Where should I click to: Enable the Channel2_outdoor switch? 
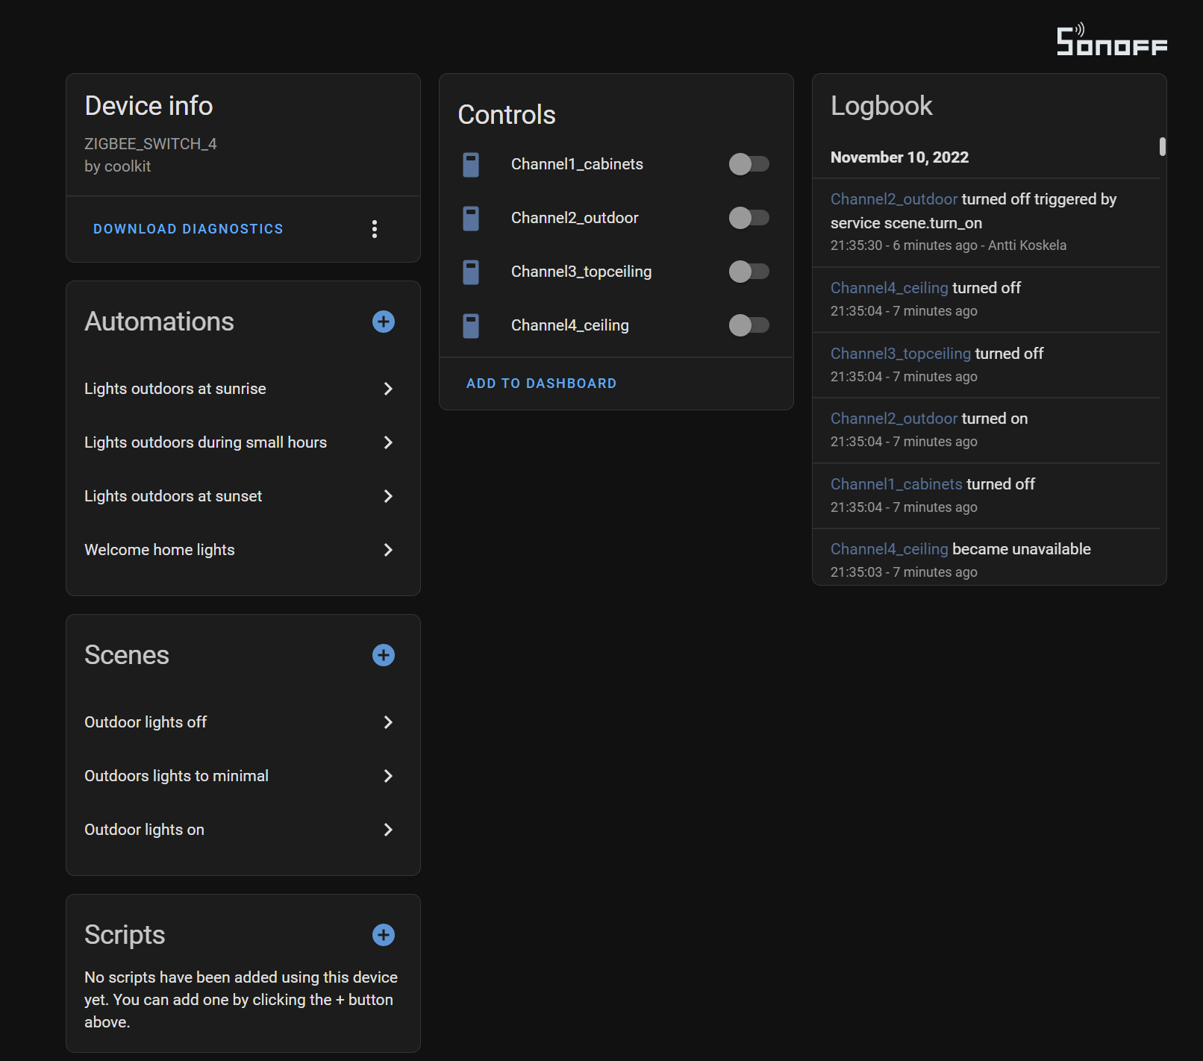(x=749, y=218)
